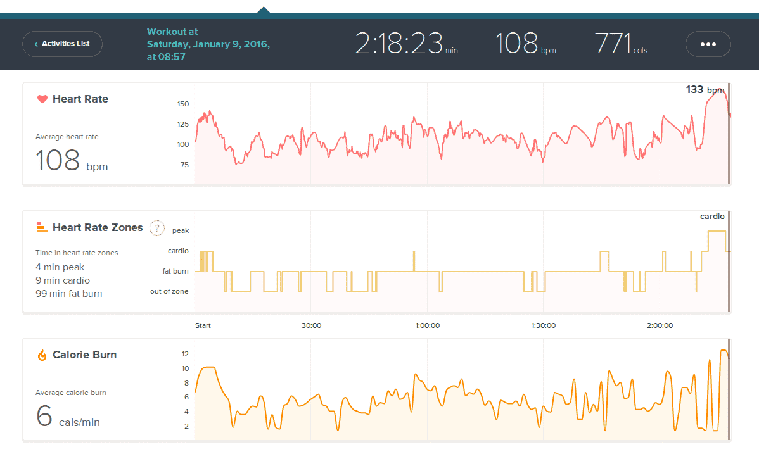This screenshot has width=759, height=459.
Task: Click the 1:30:00 time axis label
Action: pyautogui.click(x=544, y=325)
